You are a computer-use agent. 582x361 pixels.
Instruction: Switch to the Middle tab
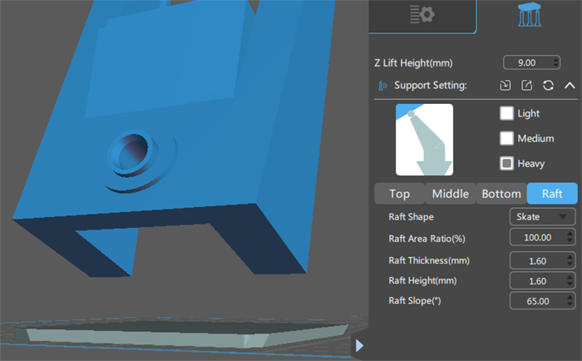coord(451,194)
